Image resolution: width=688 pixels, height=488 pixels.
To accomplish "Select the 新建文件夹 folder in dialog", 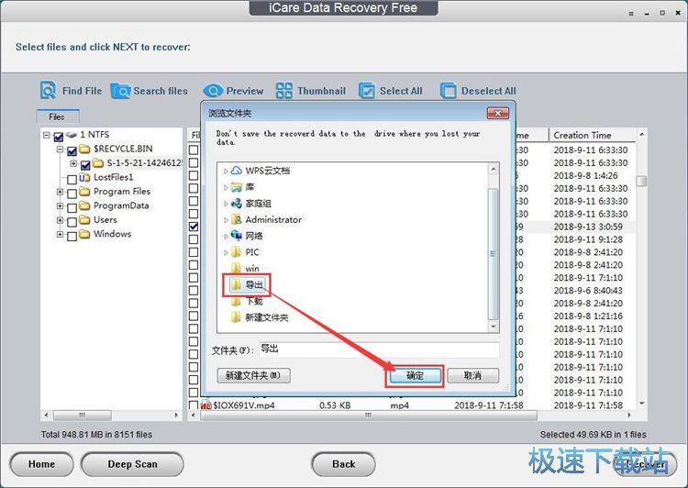I will [x=260, y=317].
